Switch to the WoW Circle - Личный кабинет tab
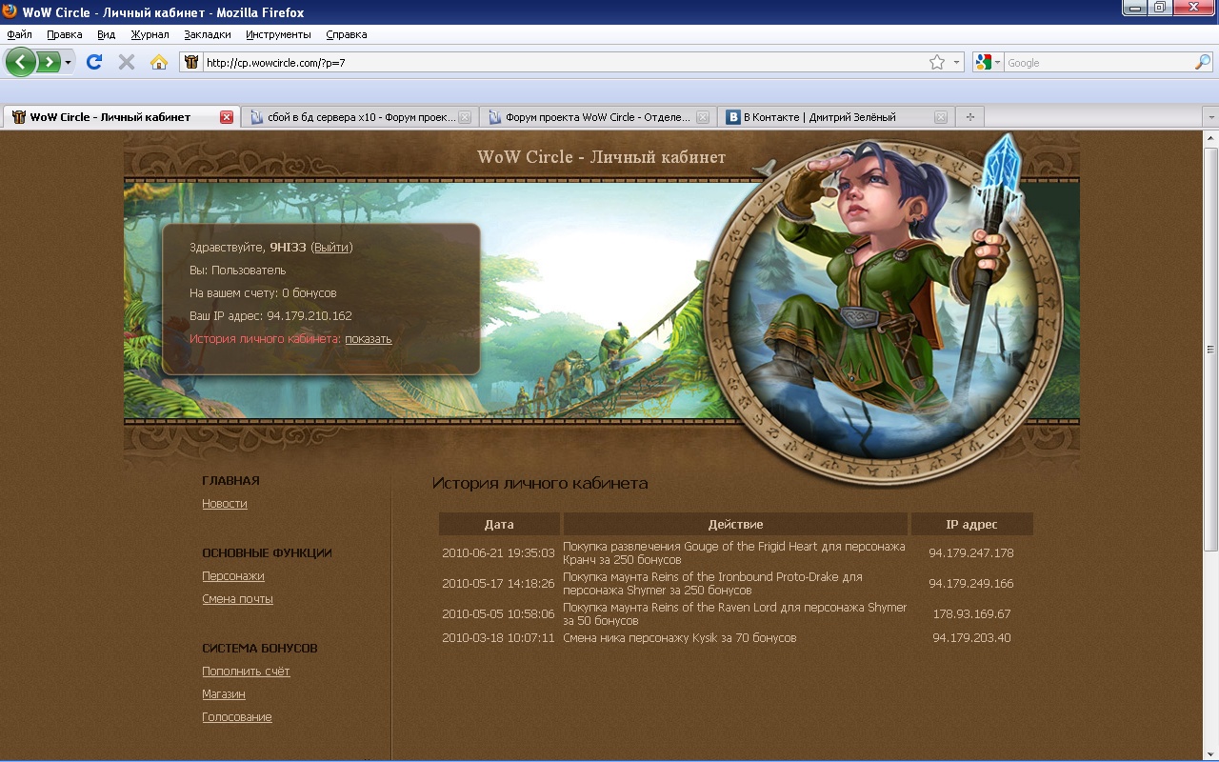 pyautogui.click(x=120, y=117)
